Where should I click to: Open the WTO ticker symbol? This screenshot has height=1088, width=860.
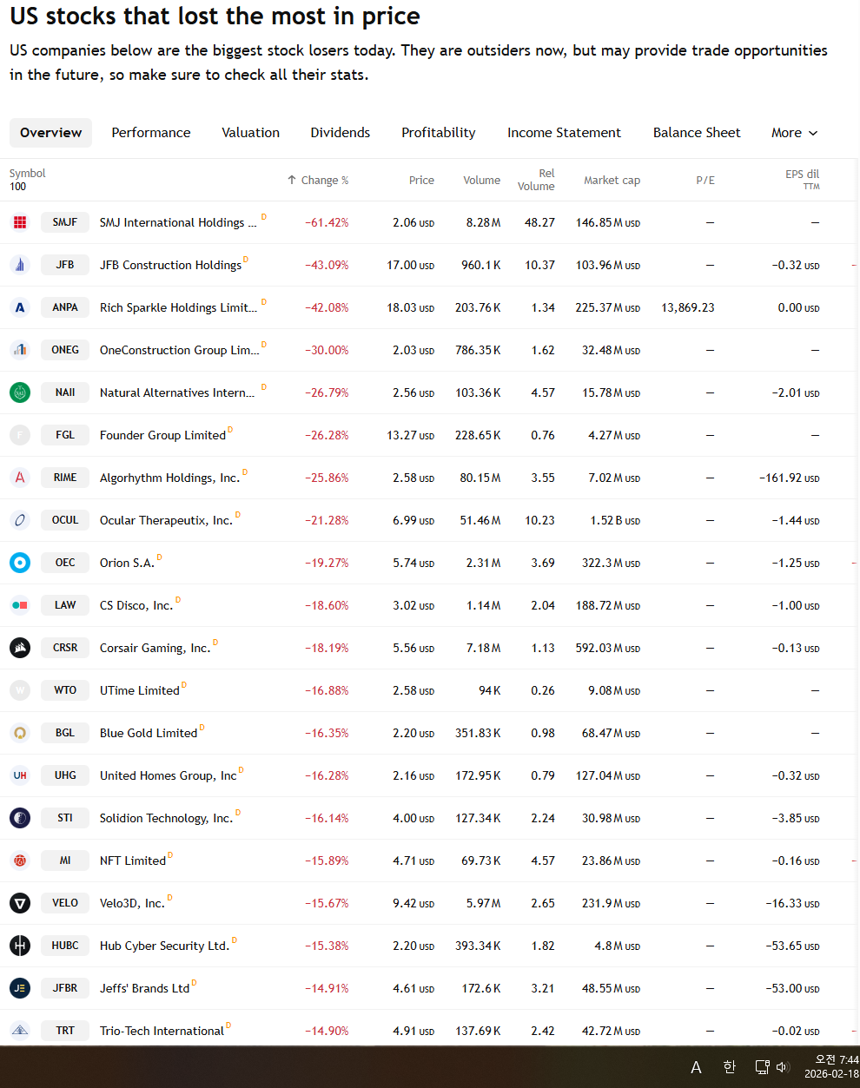pos(65,690)
